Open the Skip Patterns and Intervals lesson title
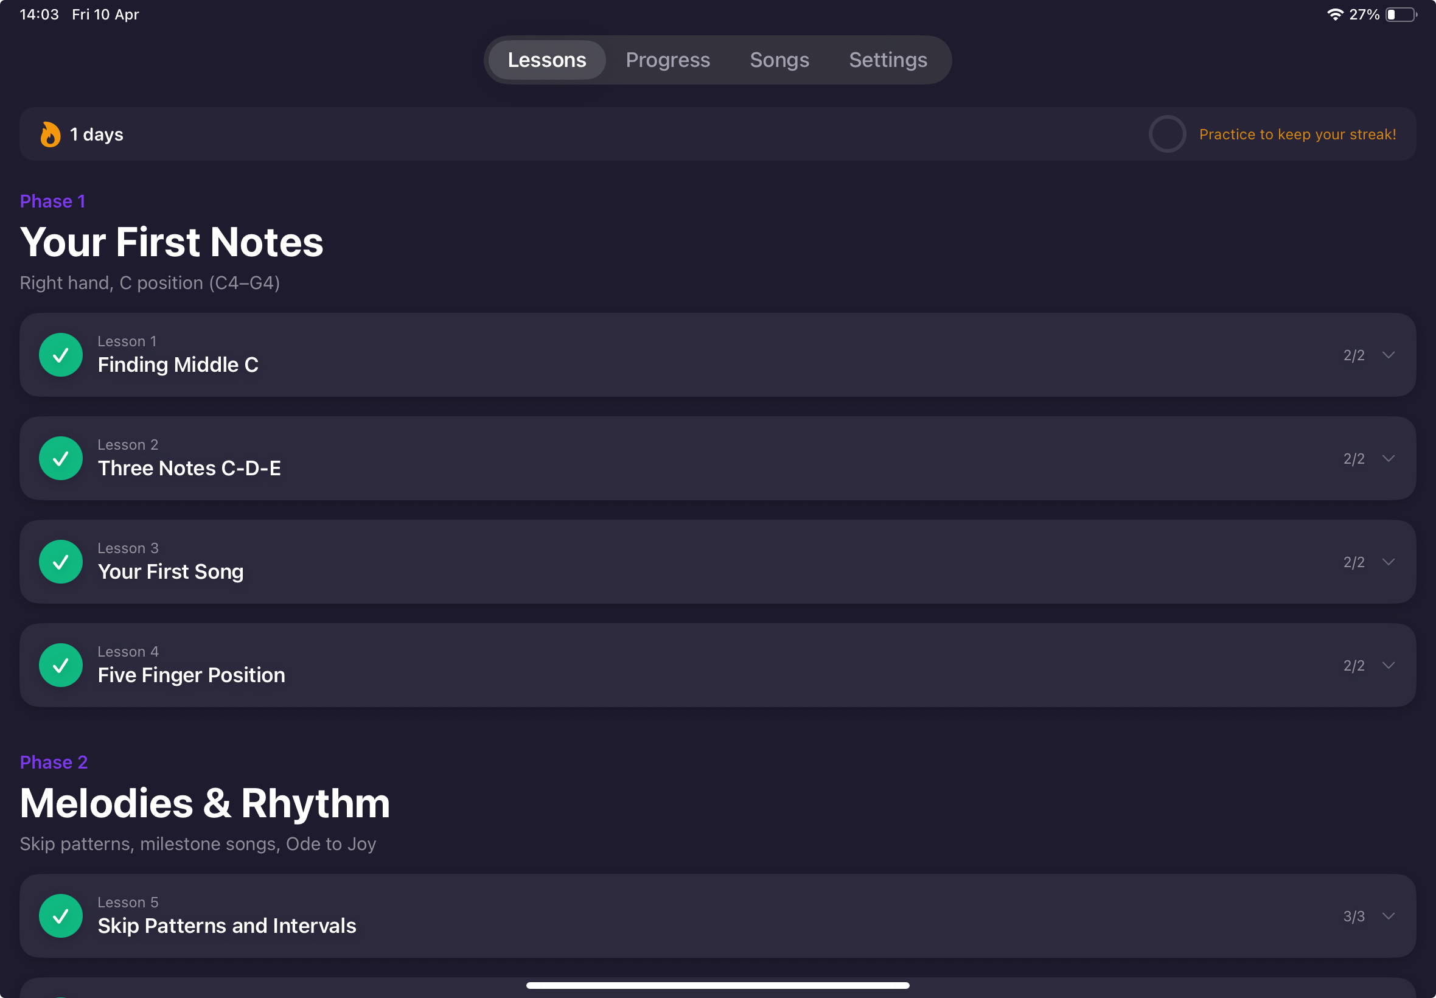 [227, 926]
